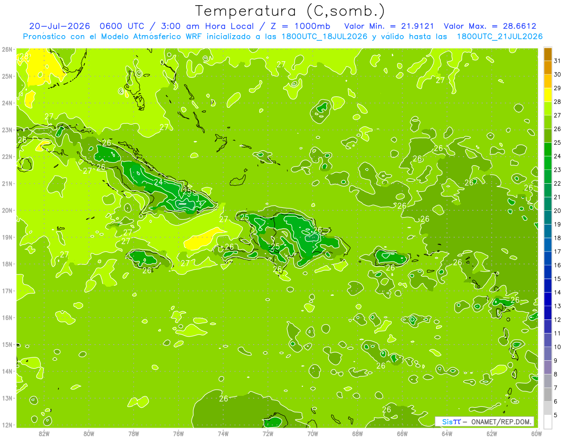Click the legend scale value 22
The image size is (570, 440).
coord(558,183)
